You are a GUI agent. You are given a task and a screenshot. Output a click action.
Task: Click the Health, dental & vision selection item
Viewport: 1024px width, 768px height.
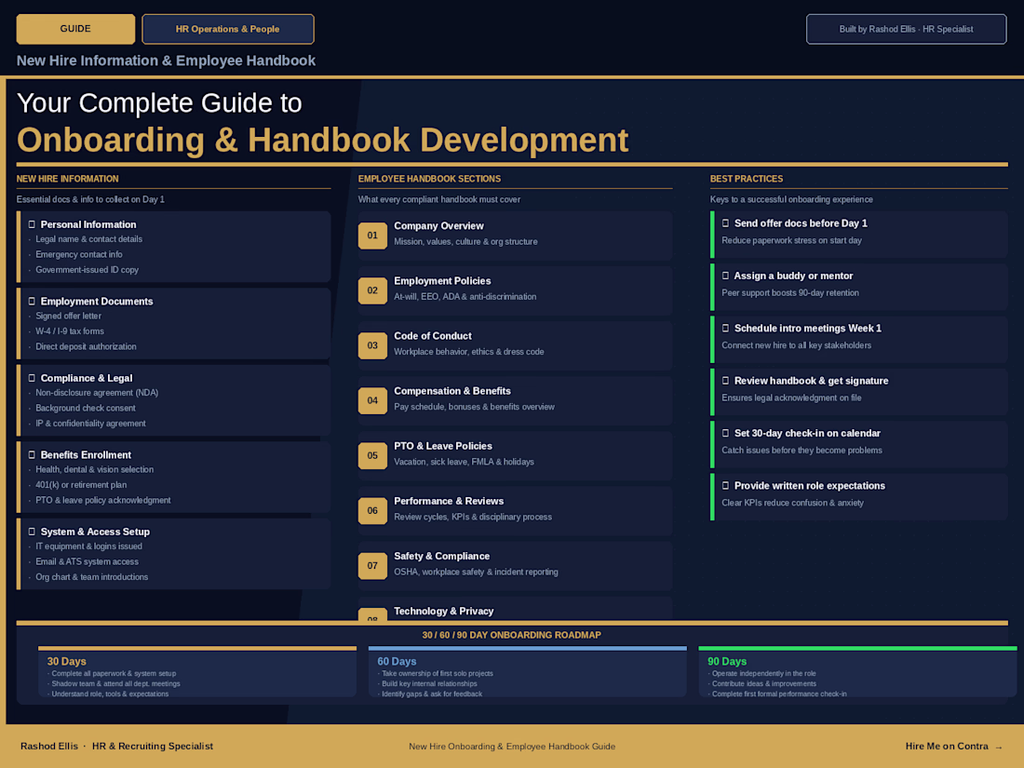tap(95, 469)
